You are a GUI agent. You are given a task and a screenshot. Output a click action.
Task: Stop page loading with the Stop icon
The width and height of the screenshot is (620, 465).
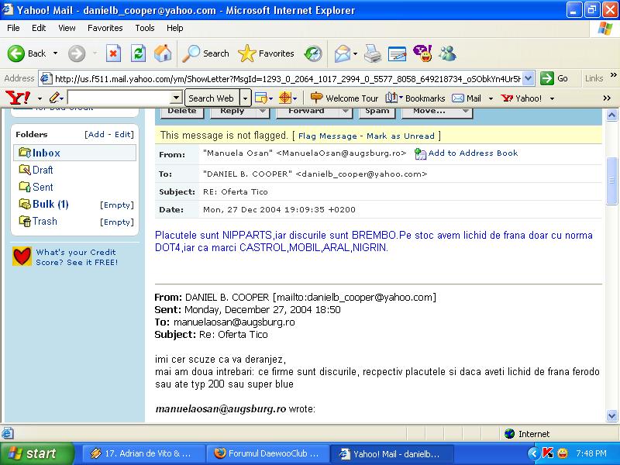(113, 53)
